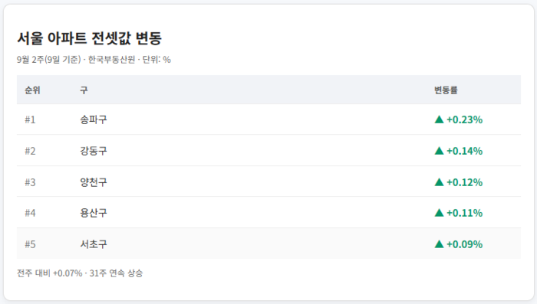Click the #1 rank cell

(30, 119)
